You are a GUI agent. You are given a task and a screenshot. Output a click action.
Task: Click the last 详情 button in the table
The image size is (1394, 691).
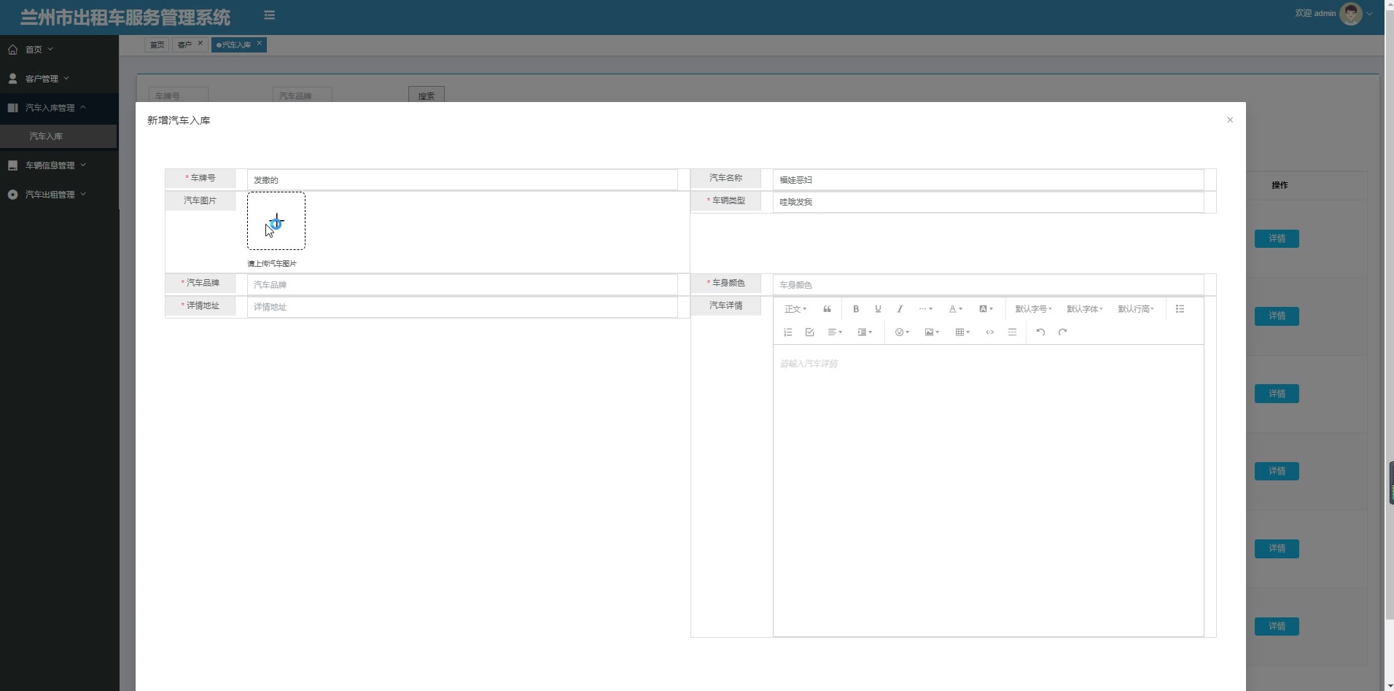click(x=1277, y=626)
